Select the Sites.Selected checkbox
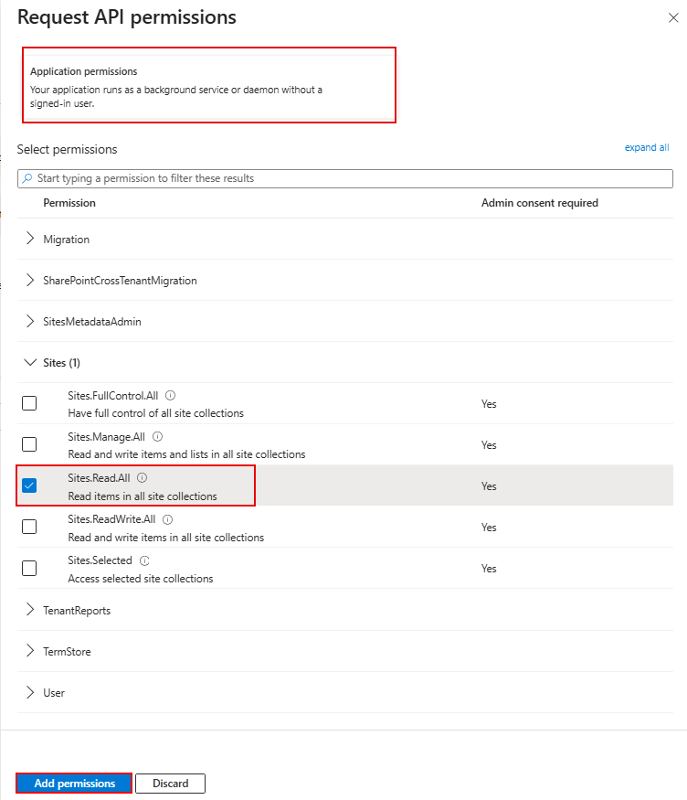Image resolution: width=687 pixels, height=800 pixels. (29, 568)
